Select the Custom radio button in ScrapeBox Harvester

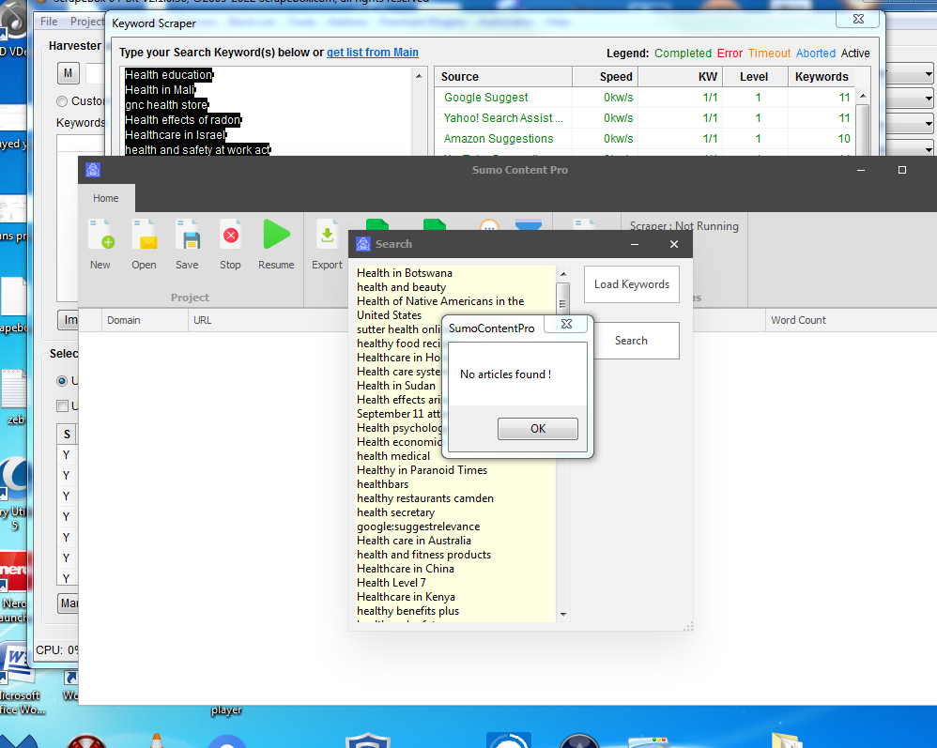tap(62, 101)
